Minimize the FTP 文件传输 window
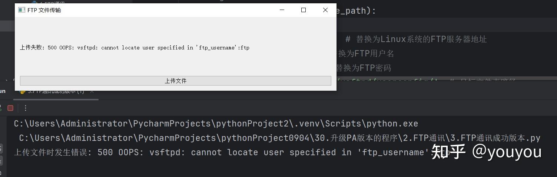 pos(282,10)
